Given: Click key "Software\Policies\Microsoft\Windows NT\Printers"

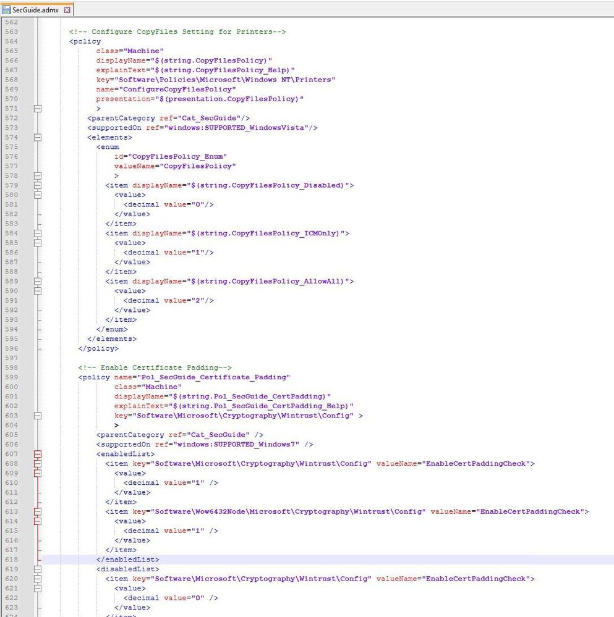Looking at the screenshot, I should click(x=215, y=80).
